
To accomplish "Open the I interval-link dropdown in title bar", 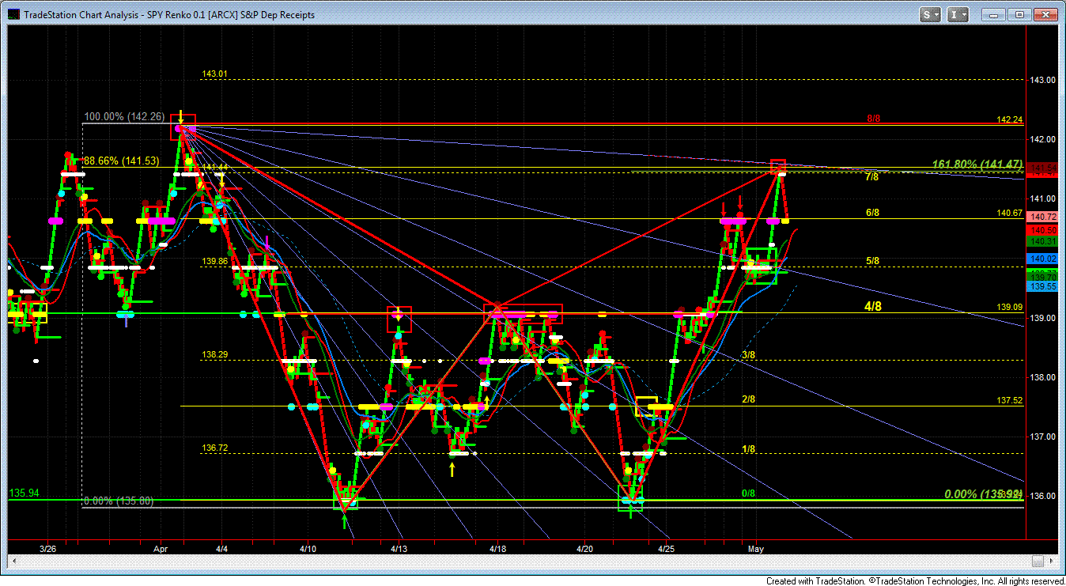I will [x=958, y=14].
